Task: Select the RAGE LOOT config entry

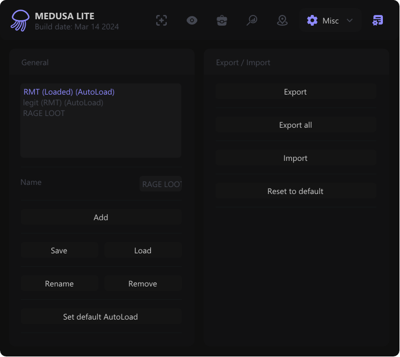Action: pyautogui.click(x=44, y=113)
